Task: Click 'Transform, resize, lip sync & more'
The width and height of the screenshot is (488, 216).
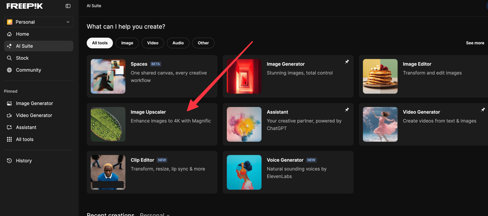Action: [x=168, y=169]
